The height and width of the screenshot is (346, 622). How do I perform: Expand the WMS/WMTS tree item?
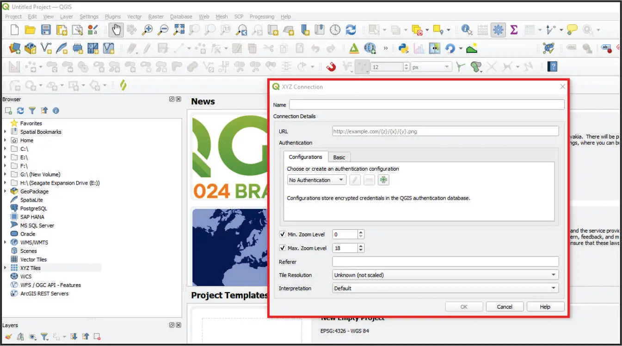coord(5,242)
